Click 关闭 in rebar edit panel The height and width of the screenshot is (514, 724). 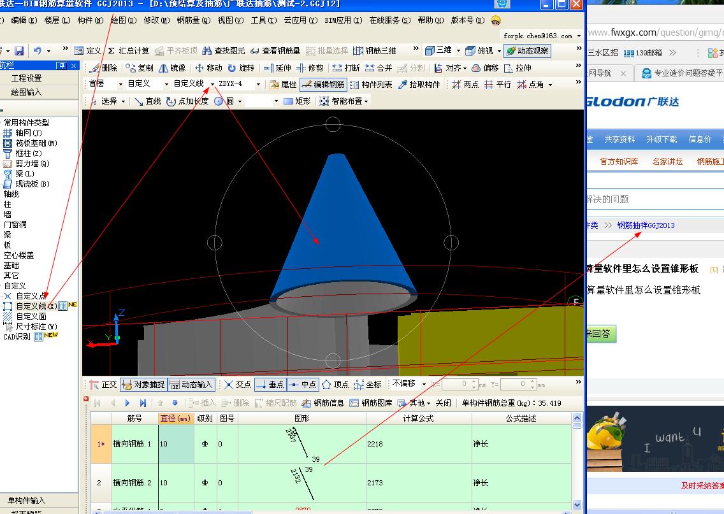click(444, 403)
